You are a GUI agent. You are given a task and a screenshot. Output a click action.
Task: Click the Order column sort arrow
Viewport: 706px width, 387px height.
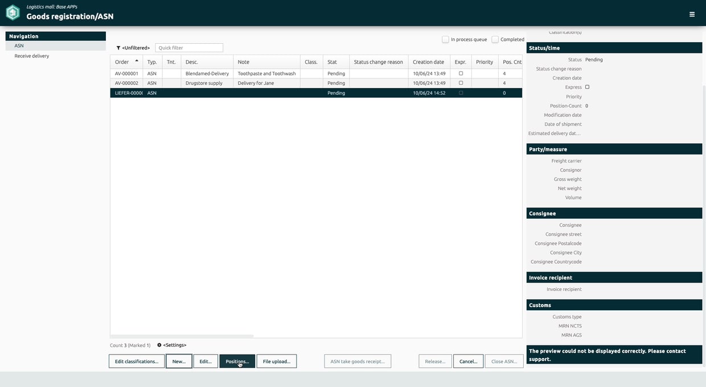point(137,61)
